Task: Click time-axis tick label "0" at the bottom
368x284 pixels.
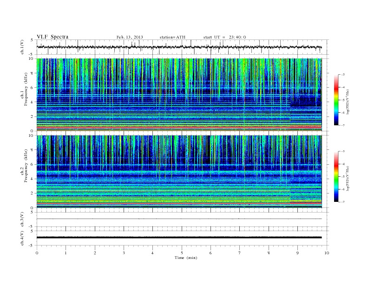Action: click(x=37, y=253)
